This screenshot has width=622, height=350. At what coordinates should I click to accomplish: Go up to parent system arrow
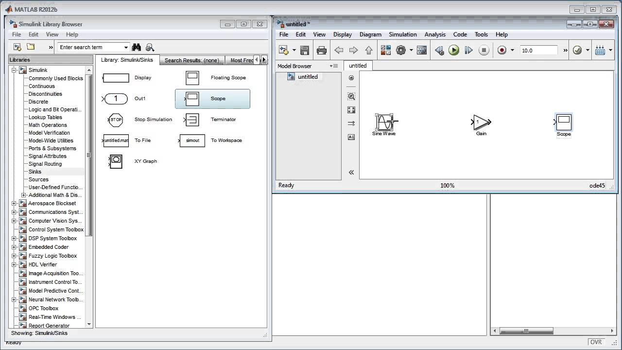(x=369, y=50)
